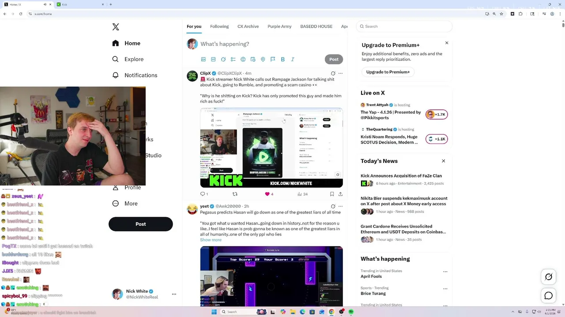Open More menu in sidebar
This screenshot has height=317, width=565.
pyautogui.click(x=125, y=203)
